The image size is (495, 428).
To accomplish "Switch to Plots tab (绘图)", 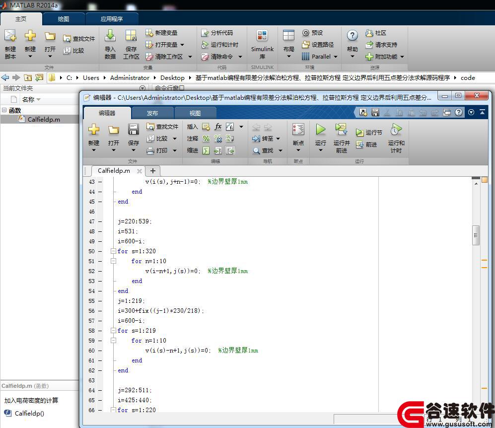I will (x=64, y=19).
